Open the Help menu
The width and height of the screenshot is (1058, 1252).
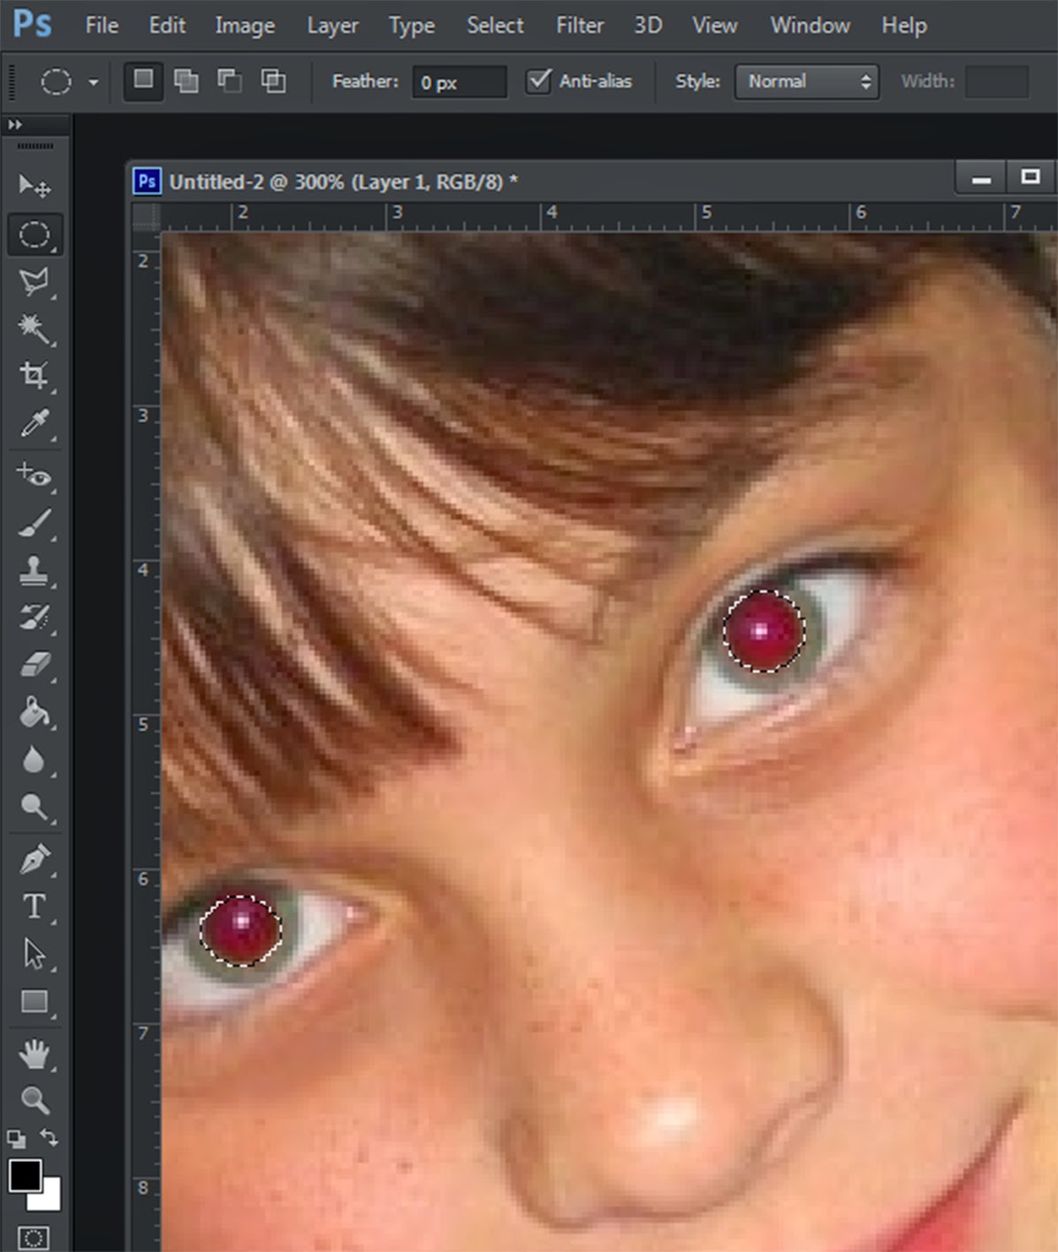pyautogui.click(x=903, y=26)
